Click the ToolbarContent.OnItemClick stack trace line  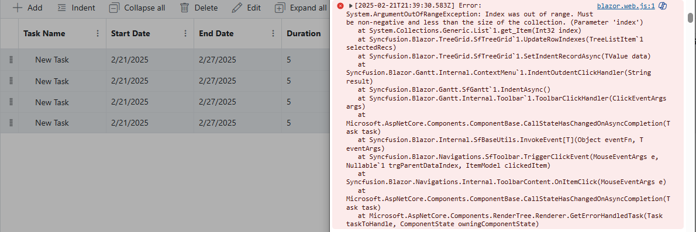pos(506,182)
